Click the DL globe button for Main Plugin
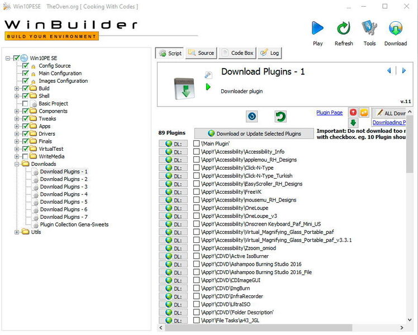 tap(173, 144)
